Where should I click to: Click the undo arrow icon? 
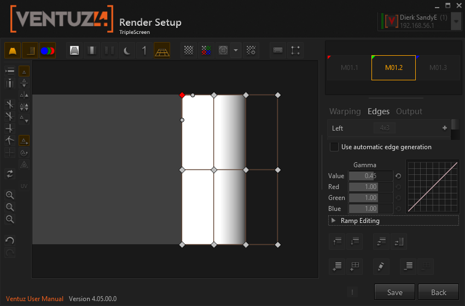[x=10, y=240]
